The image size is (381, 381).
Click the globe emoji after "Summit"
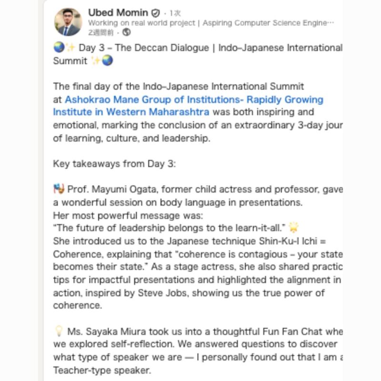click(x=108, y=61)
